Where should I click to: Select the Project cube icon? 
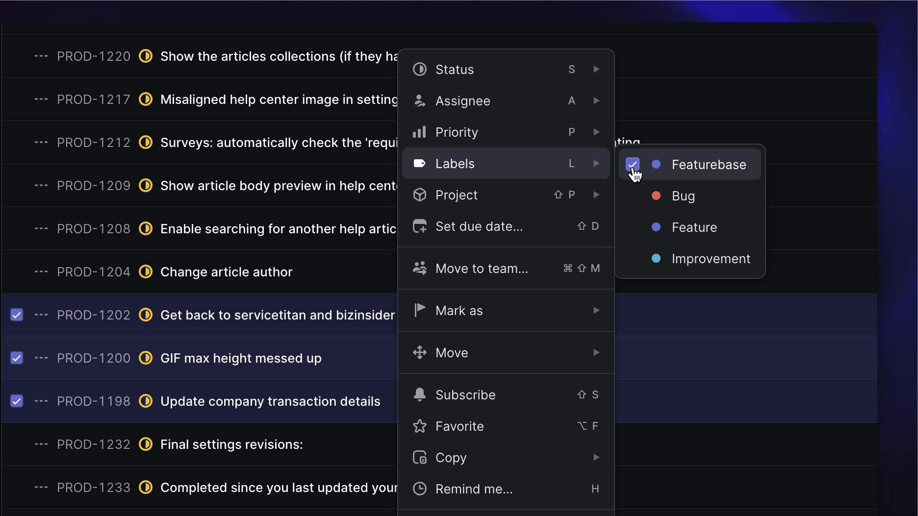(x=420, y=195)
